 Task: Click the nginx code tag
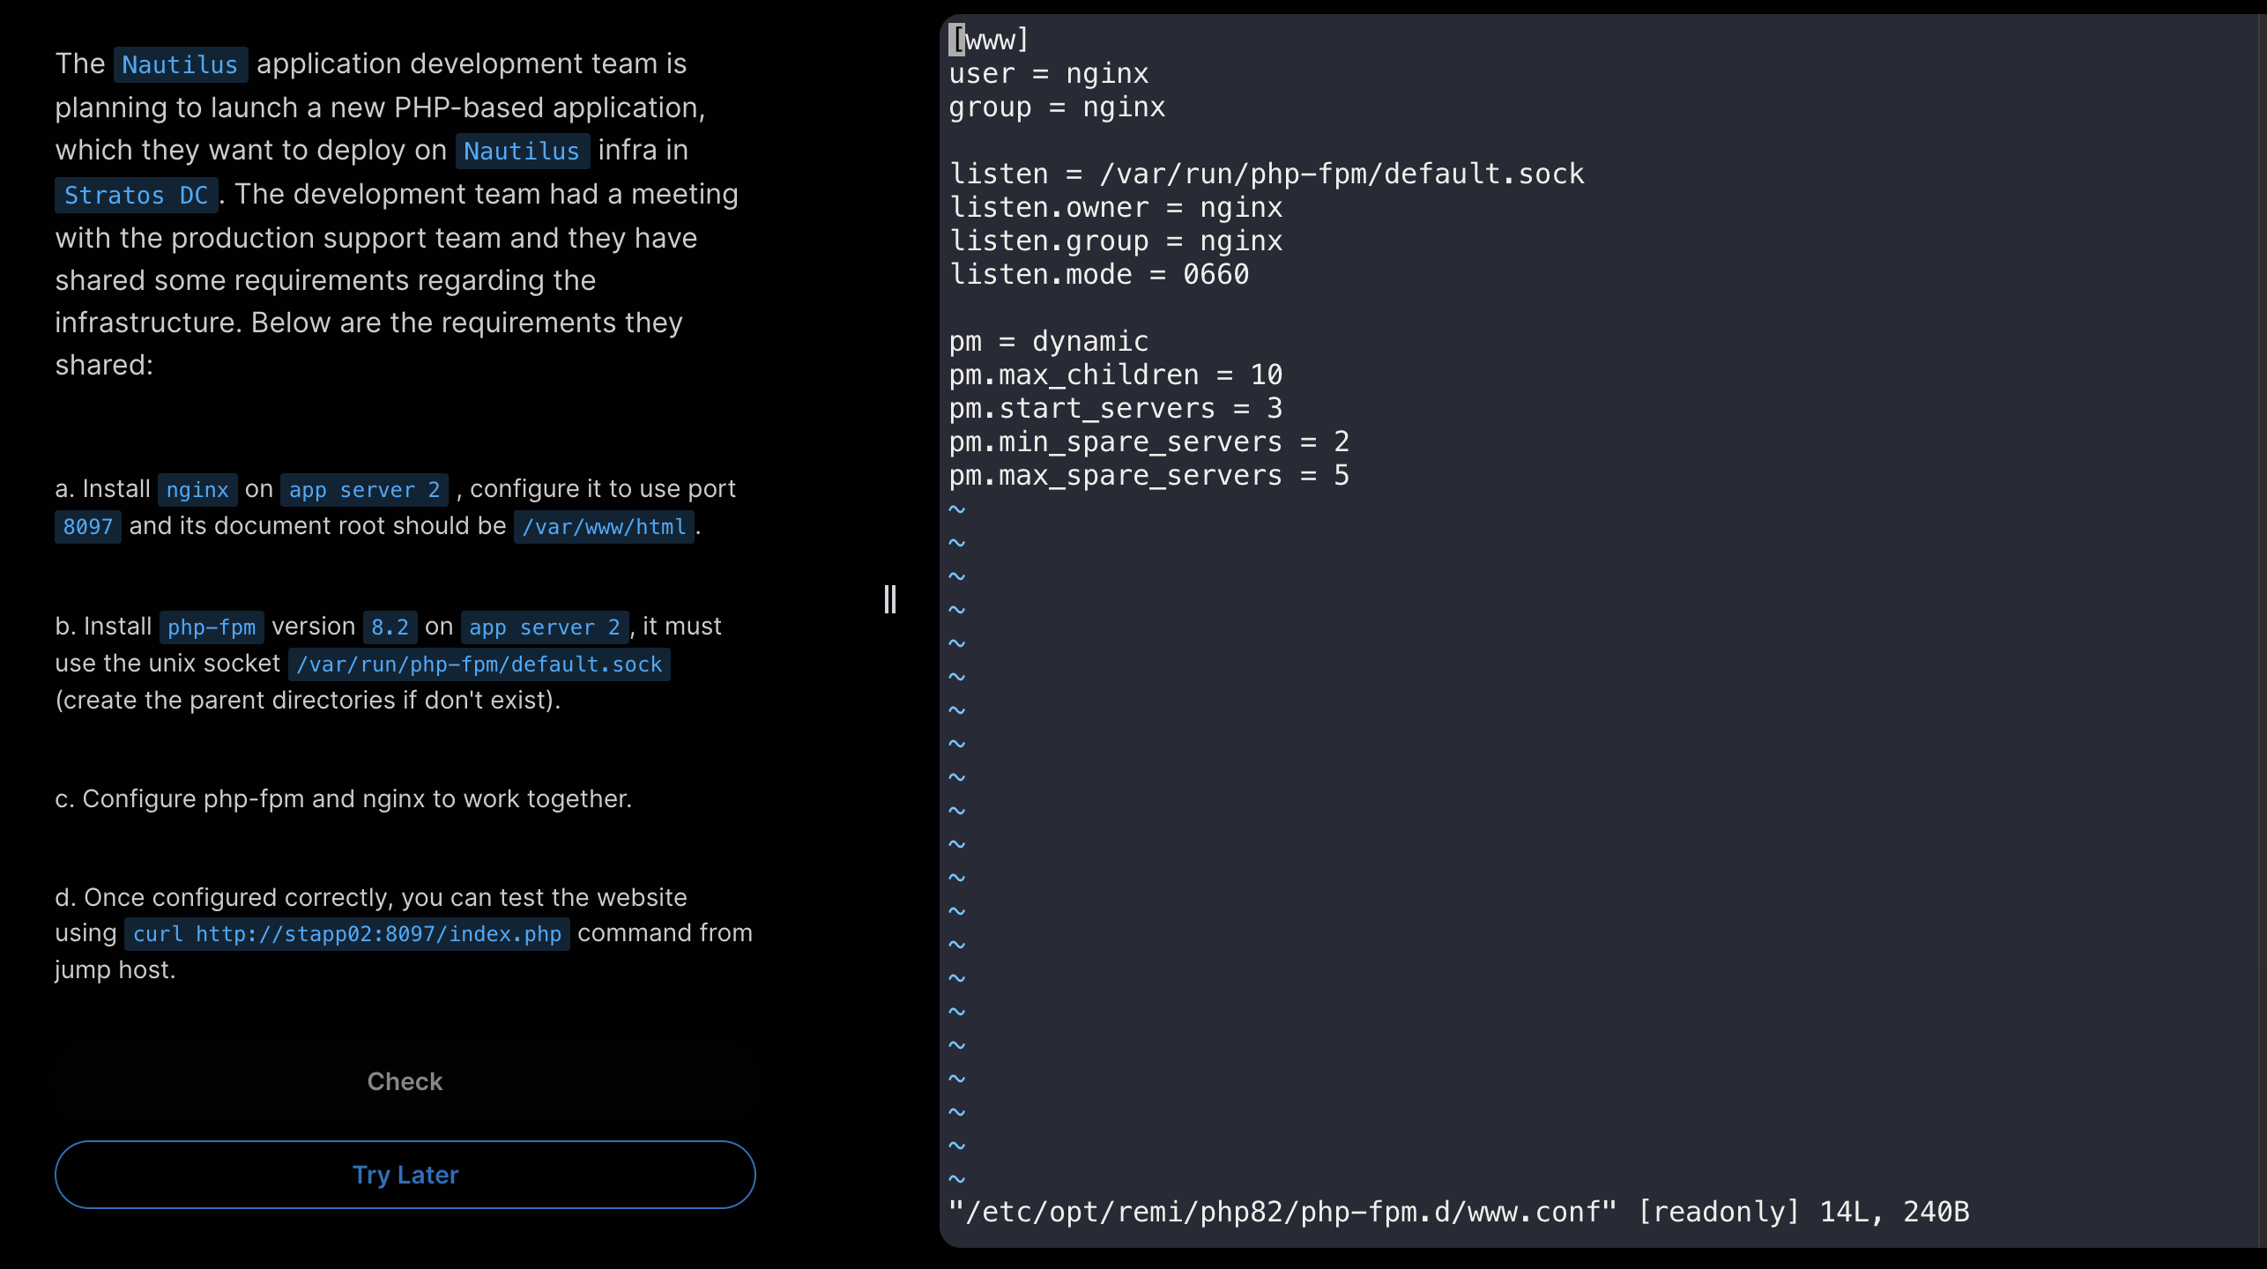point(197,490)
